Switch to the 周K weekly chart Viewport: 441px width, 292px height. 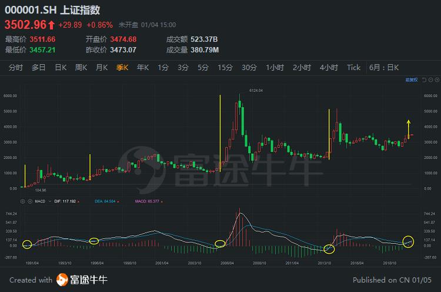[x=81, y=67]
